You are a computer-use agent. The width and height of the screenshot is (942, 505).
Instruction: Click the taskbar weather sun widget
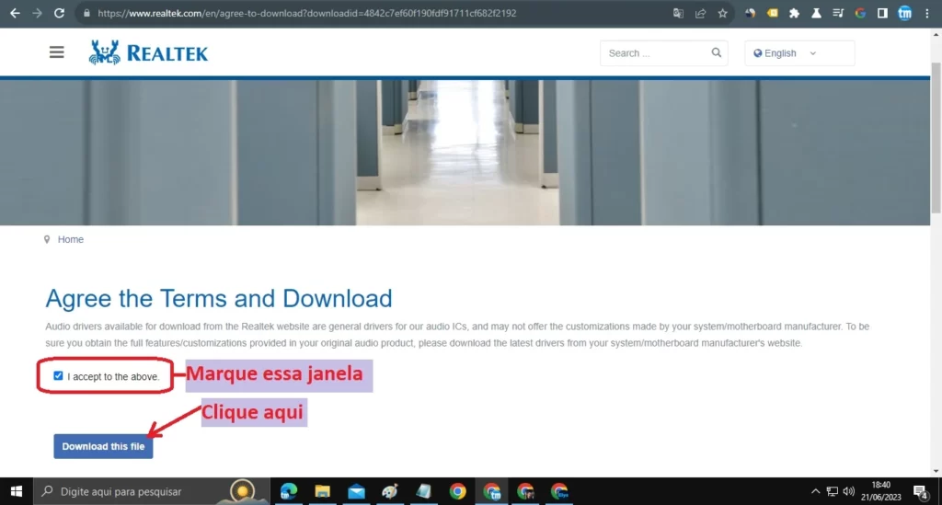point(242,491)
